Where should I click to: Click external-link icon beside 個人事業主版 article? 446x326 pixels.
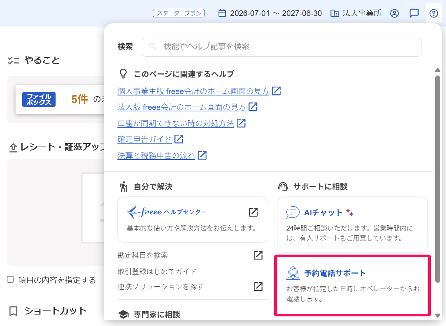276,91
